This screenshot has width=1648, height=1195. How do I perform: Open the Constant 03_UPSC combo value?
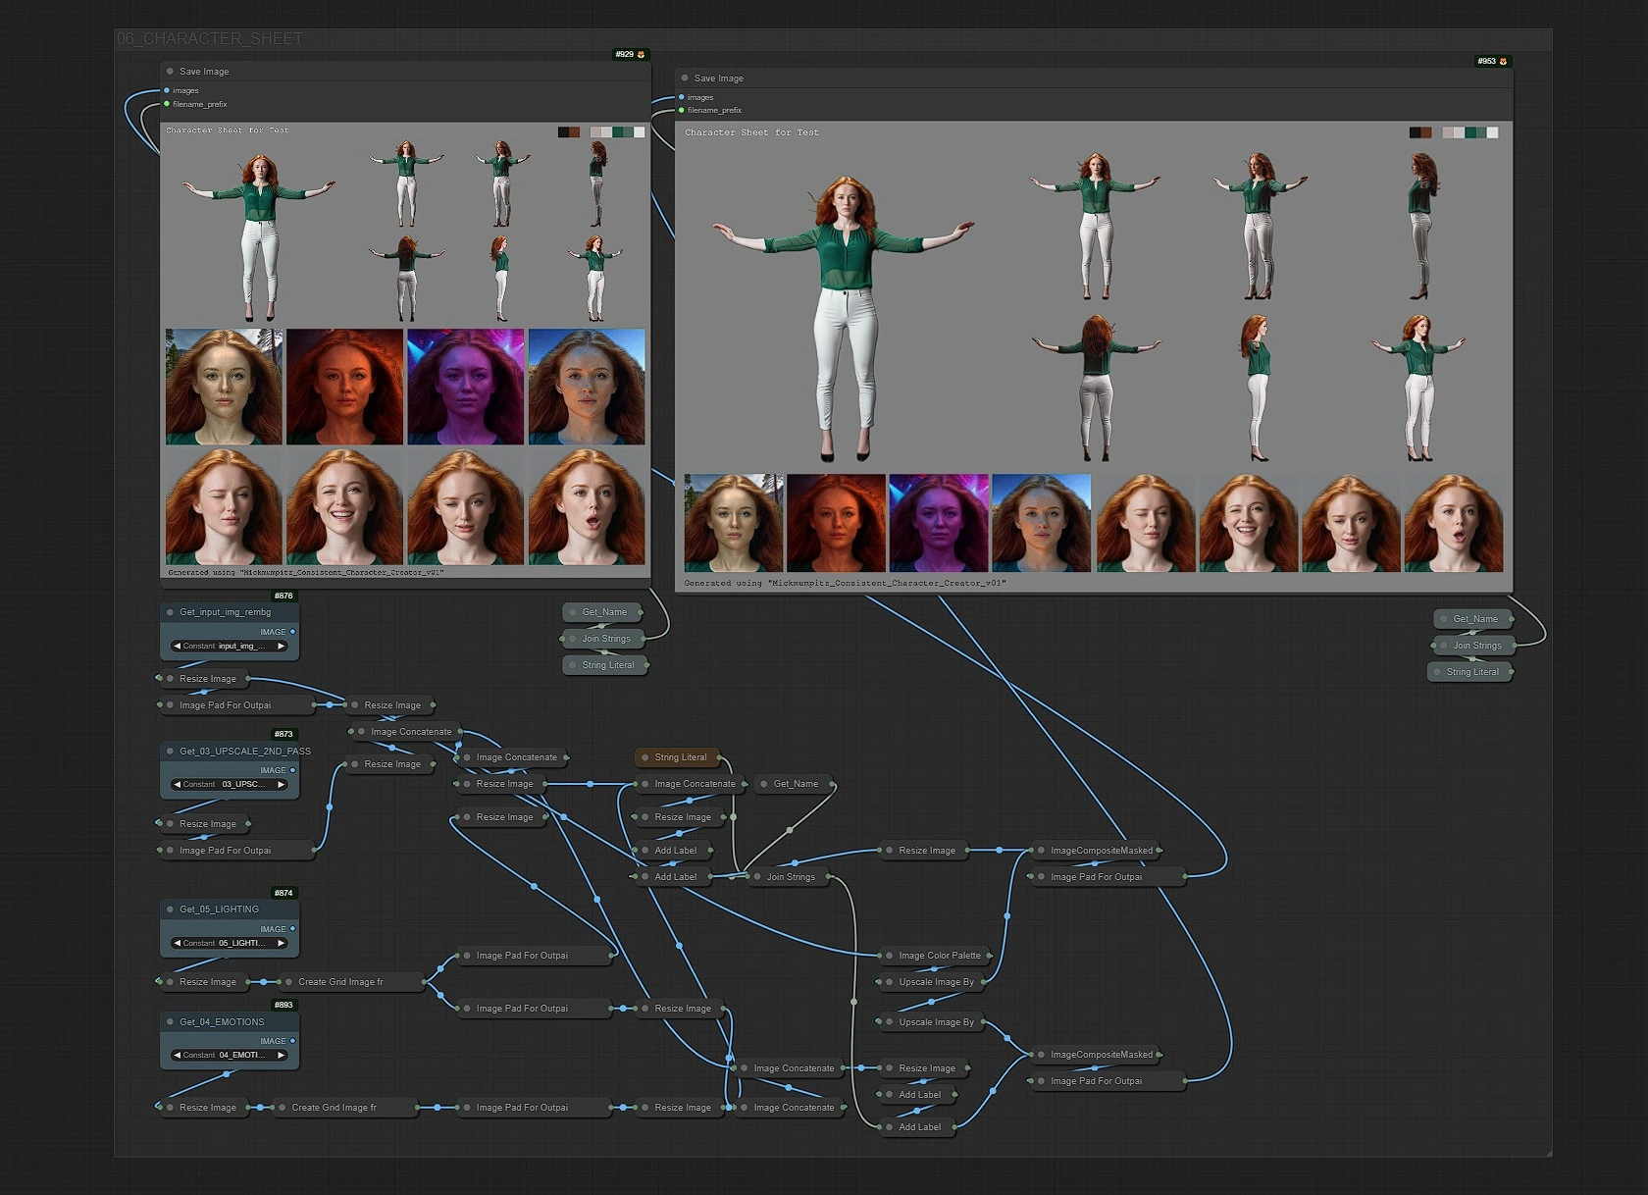(230, 784)
